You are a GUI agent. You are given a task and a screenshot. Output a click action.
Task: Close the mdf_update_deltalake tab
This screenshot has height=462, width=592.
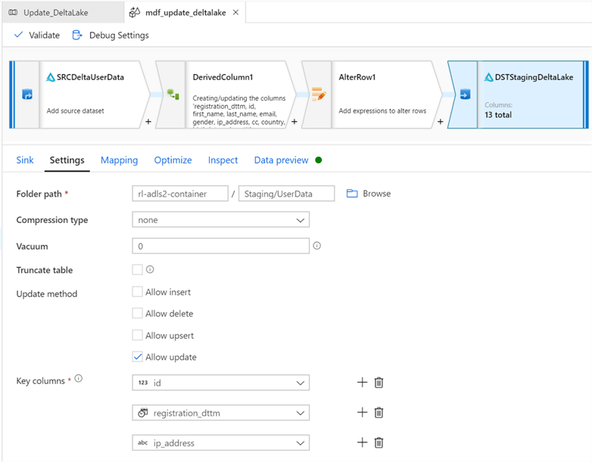[x=235, y=13]
